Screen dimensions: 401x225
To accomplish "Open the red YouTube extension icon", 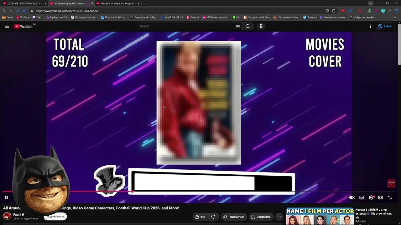I will click(343, 11).
